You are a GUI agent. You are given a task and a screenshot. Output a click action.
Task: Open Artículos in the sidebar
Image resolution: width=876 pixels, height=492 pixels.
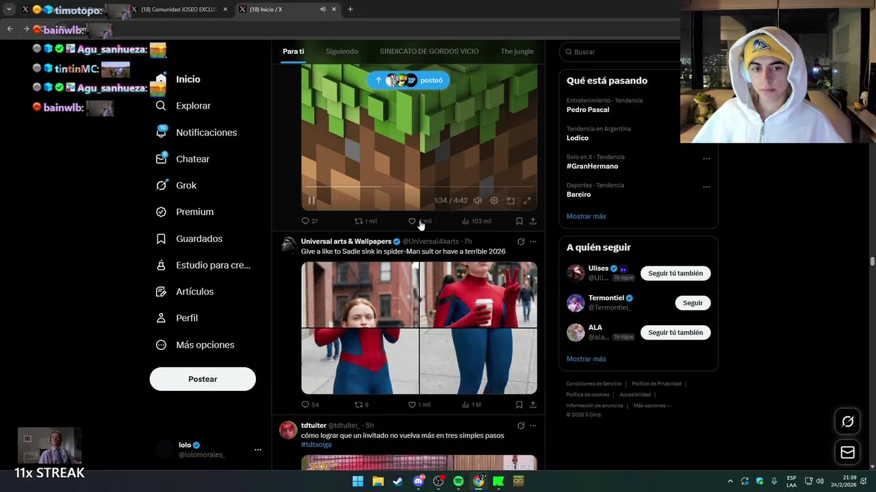pyautogui.click(x=185, y=292)
